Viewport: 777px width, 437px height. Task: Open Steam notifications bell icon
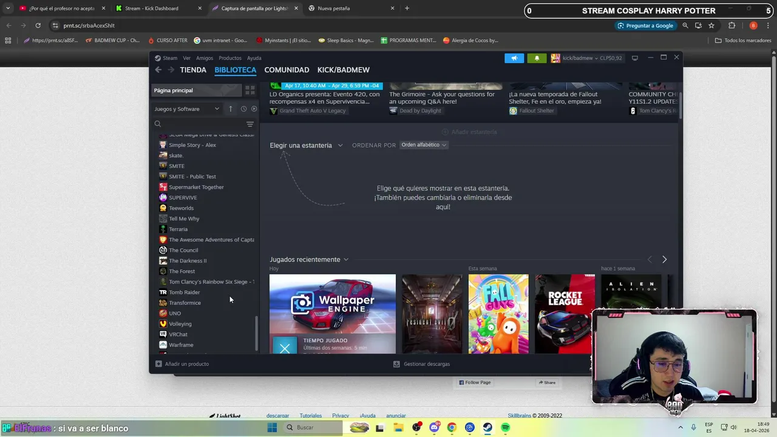tap(537, 58)
